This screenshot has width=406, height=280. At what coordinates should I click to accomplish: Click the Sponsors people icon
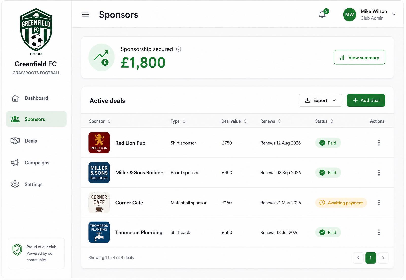click(15, 119)
